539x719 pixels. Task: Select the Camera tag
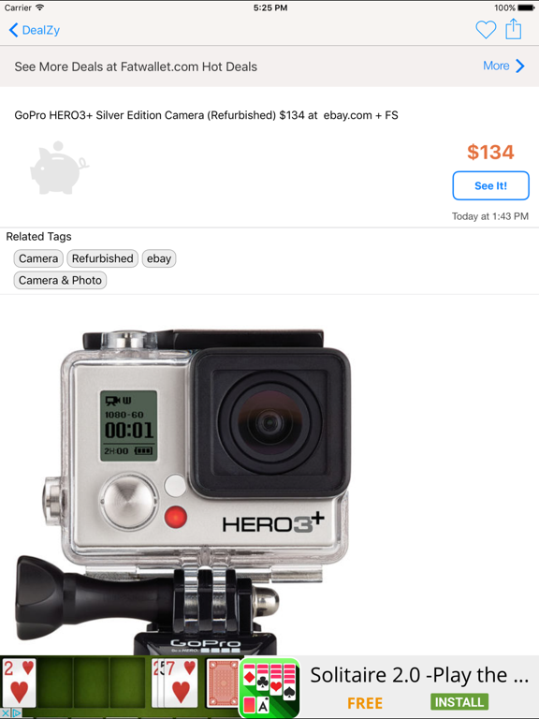38,258
